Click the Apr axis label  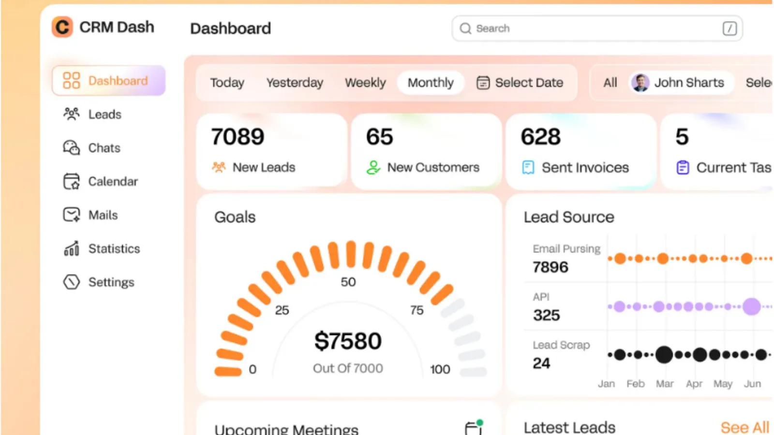click(694, 384)
